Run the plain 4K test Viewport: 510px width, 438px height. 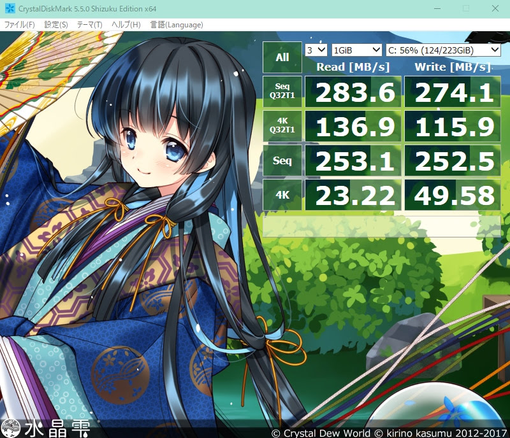click(282, 195)
